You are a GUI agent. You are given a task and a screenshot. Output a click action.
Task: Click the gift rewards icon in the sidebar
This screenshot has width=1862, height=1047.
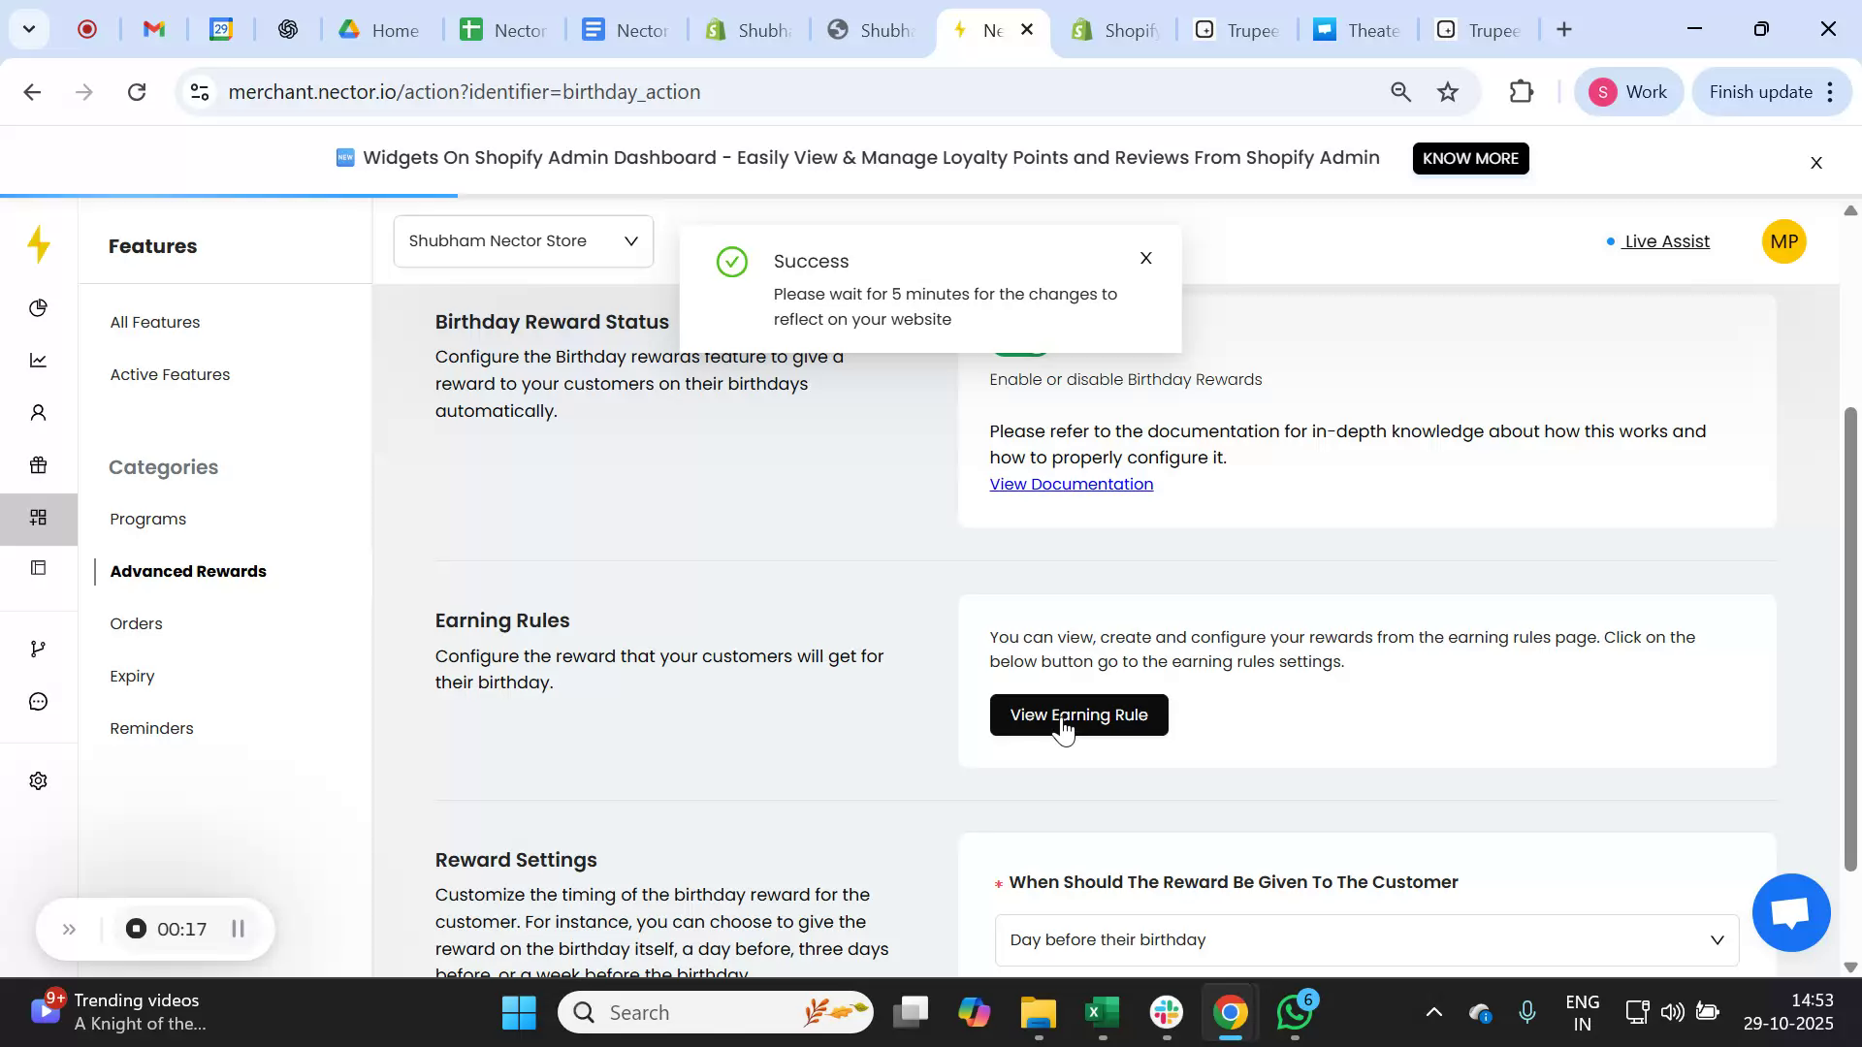point(39,465)
